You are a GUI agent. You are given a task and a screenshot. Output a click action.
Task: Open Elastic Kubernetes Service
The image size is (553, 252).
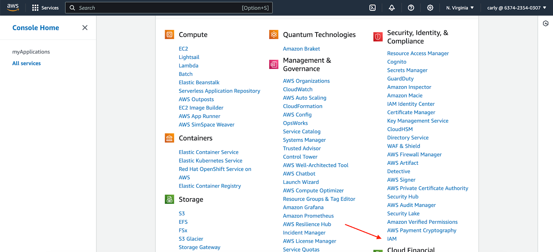(210, 161)
